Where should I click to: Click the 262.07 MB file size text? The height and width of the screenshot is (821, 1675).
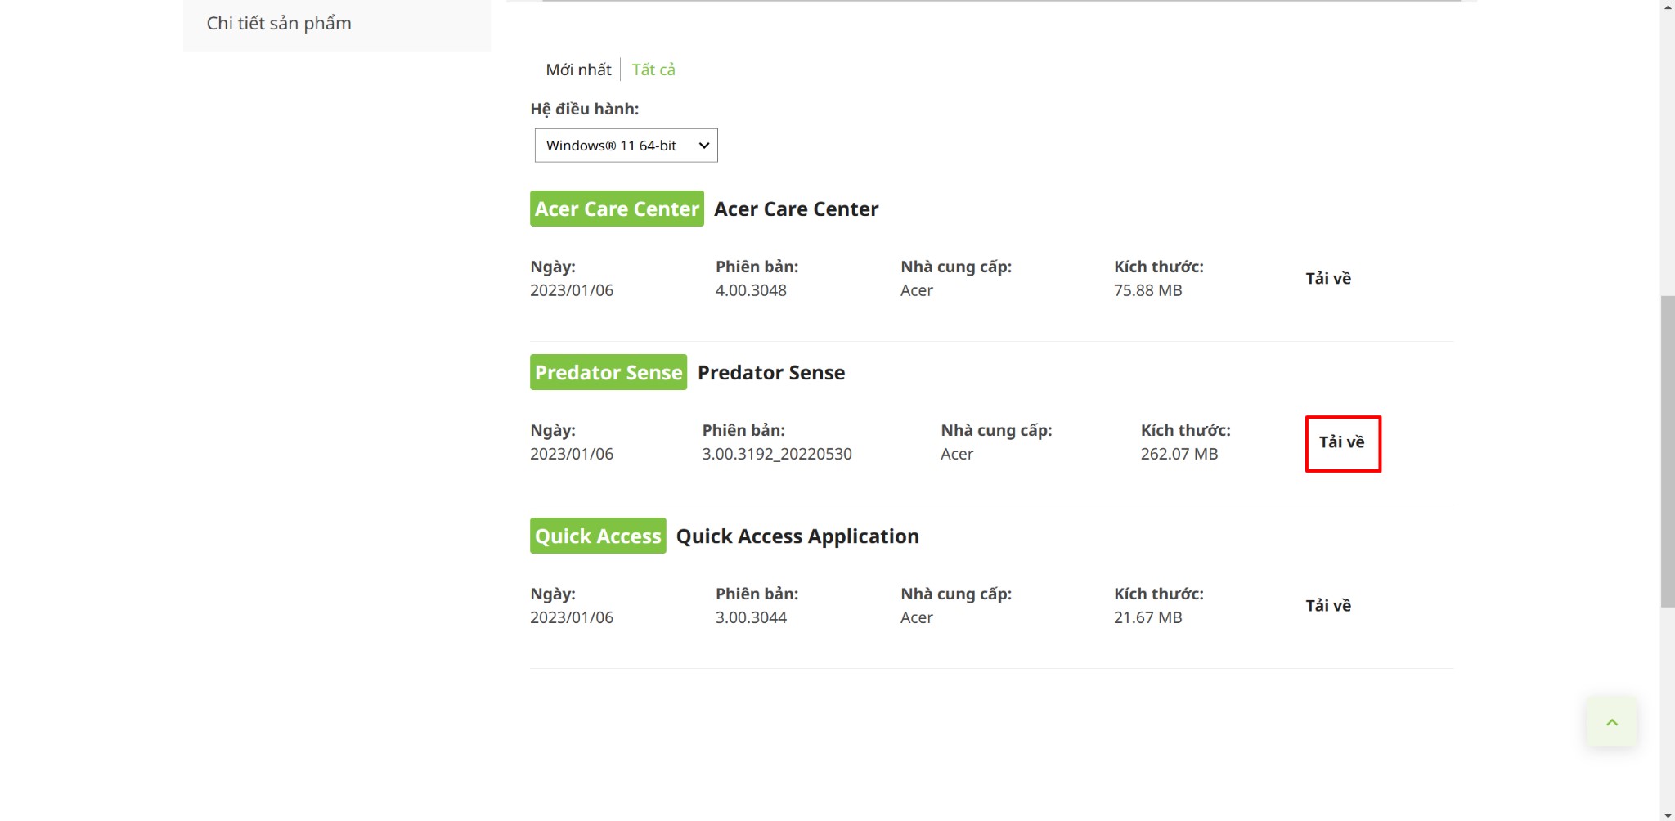[x=1179, y=455]
